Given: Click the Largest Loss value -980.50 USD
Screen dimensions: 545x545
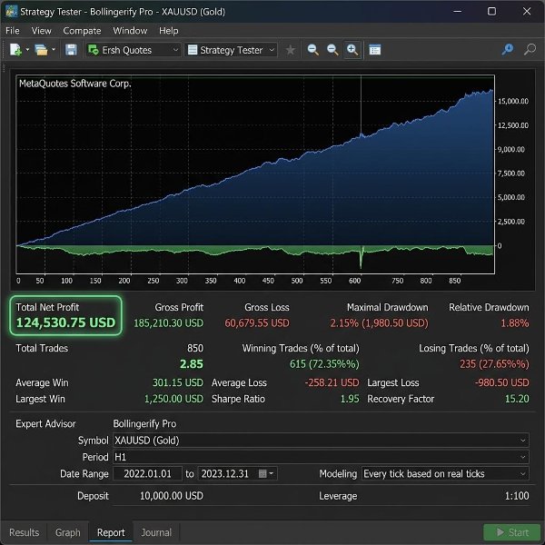Looking at the screenshot, I should 502,382.
